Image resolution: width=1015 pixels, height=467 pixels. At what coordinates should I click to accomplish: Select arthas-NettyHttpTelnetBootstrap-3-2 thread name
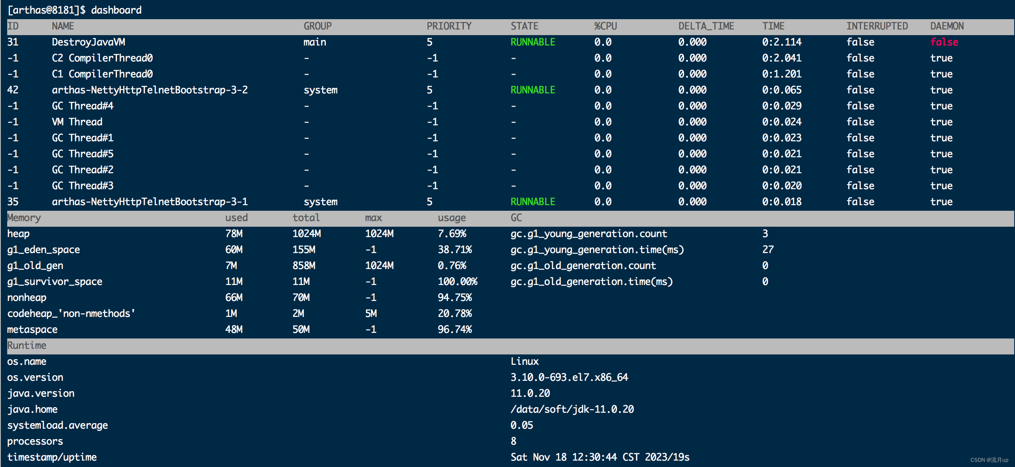pos(150,90)
